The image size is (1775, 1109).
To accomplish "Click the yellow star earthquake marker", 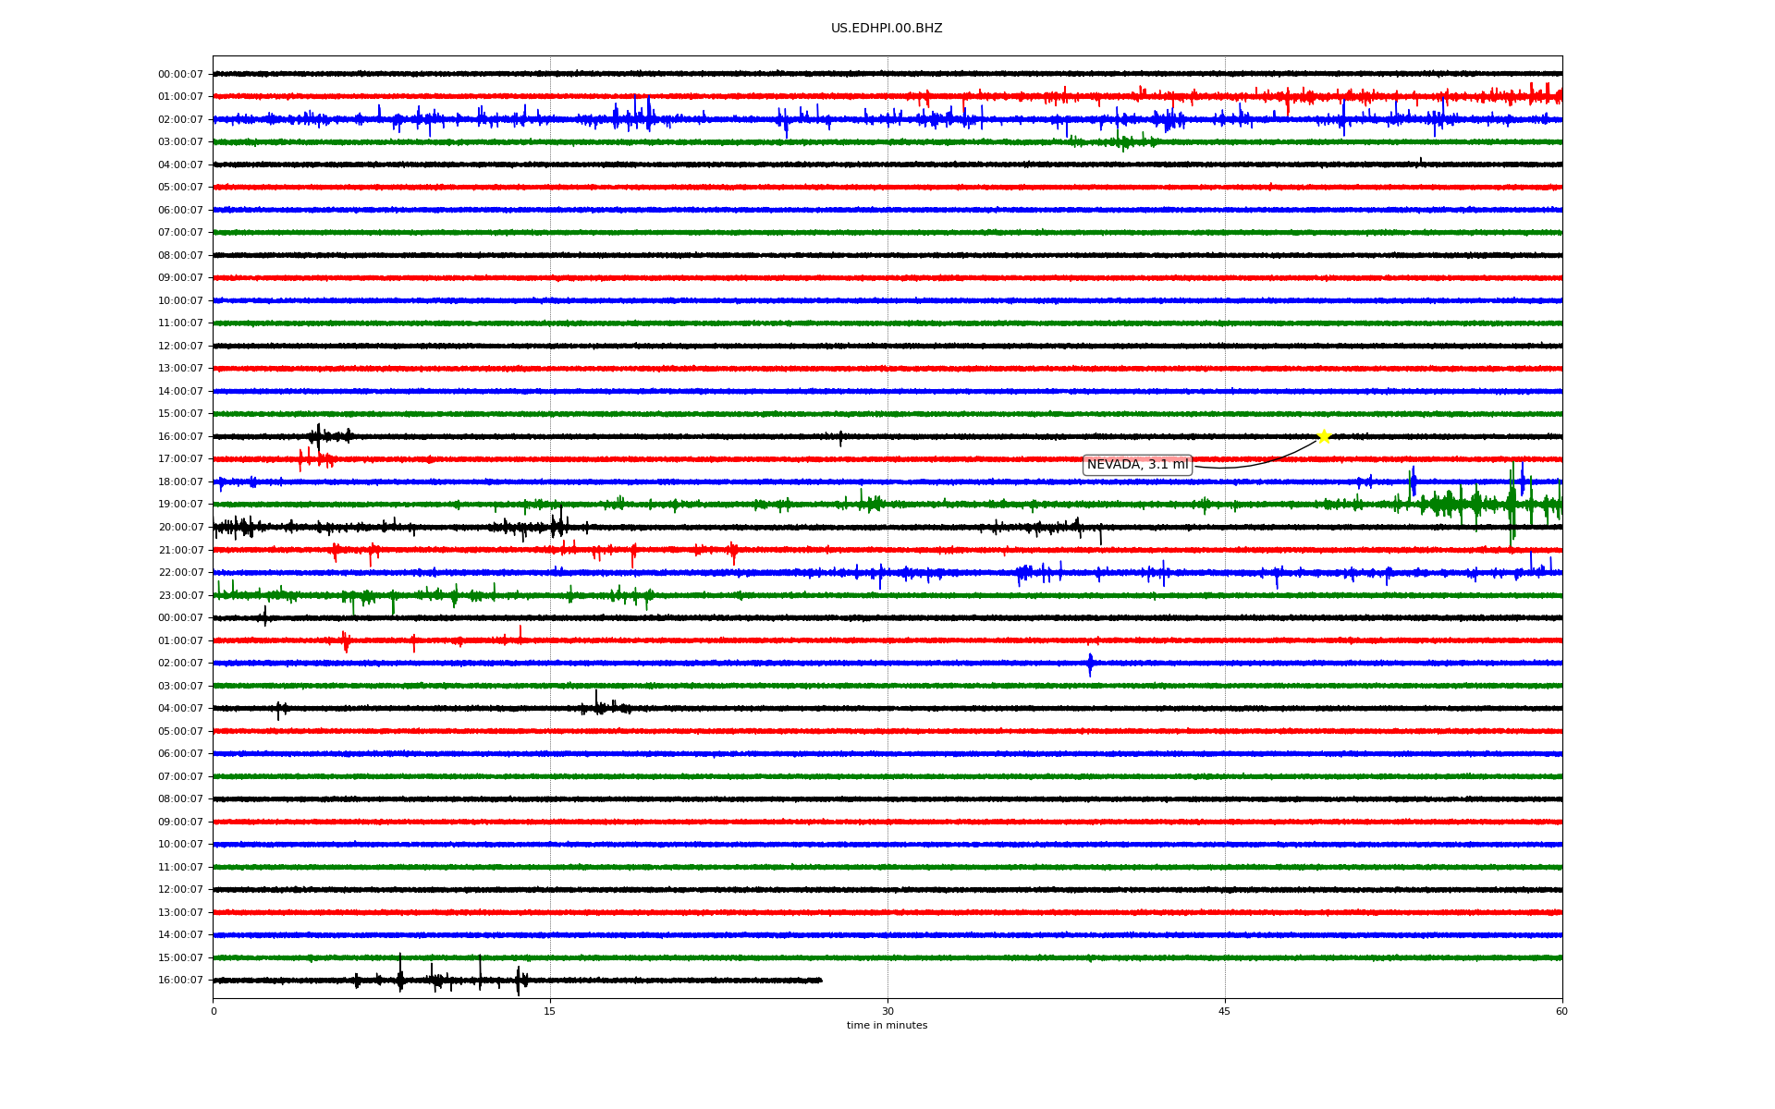I will pyautogui.click(x=1323, y=436).
